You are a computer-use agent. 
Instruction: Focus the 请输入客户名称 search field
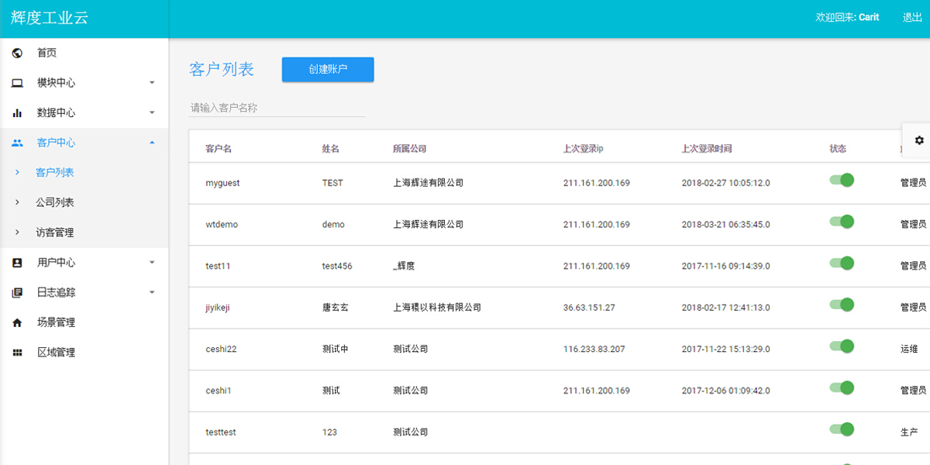[277, 108]
